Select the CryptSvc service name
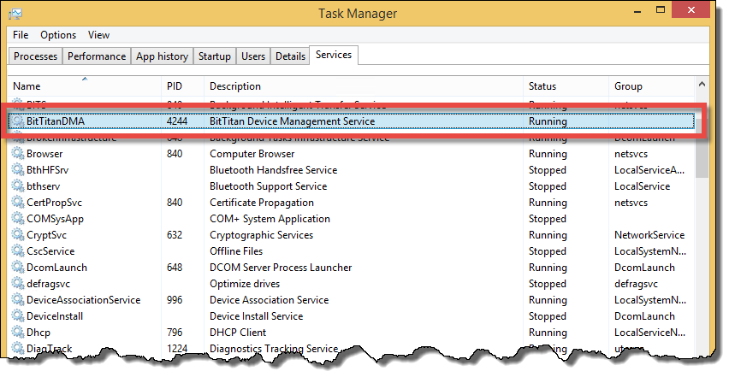 click(46, 235)
